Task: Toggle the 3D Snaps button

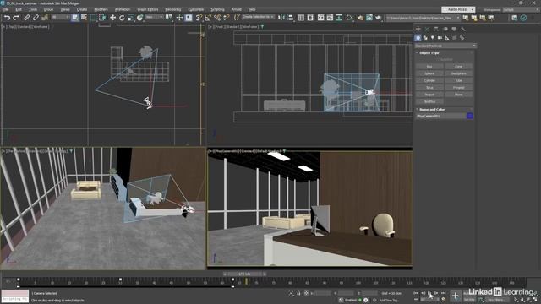Action: 199,18
